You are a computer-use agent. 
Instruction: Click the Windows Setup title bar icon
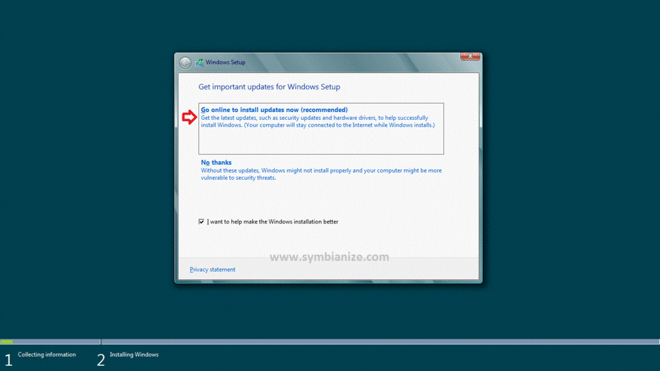point(200,62)
